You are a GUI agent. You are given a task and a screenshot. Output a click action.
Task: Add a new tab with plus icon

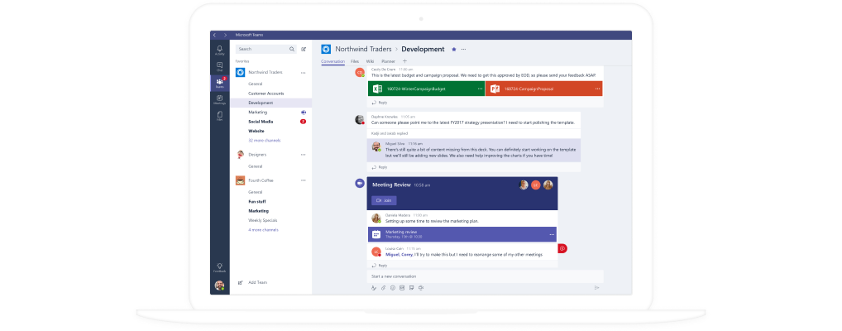pyautogui.click(x=405, y=61)
